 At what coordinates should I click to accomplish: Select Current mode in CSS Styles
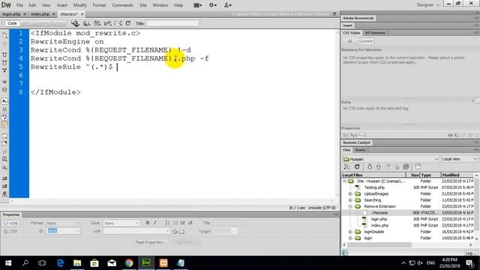[x=366, y=41]
